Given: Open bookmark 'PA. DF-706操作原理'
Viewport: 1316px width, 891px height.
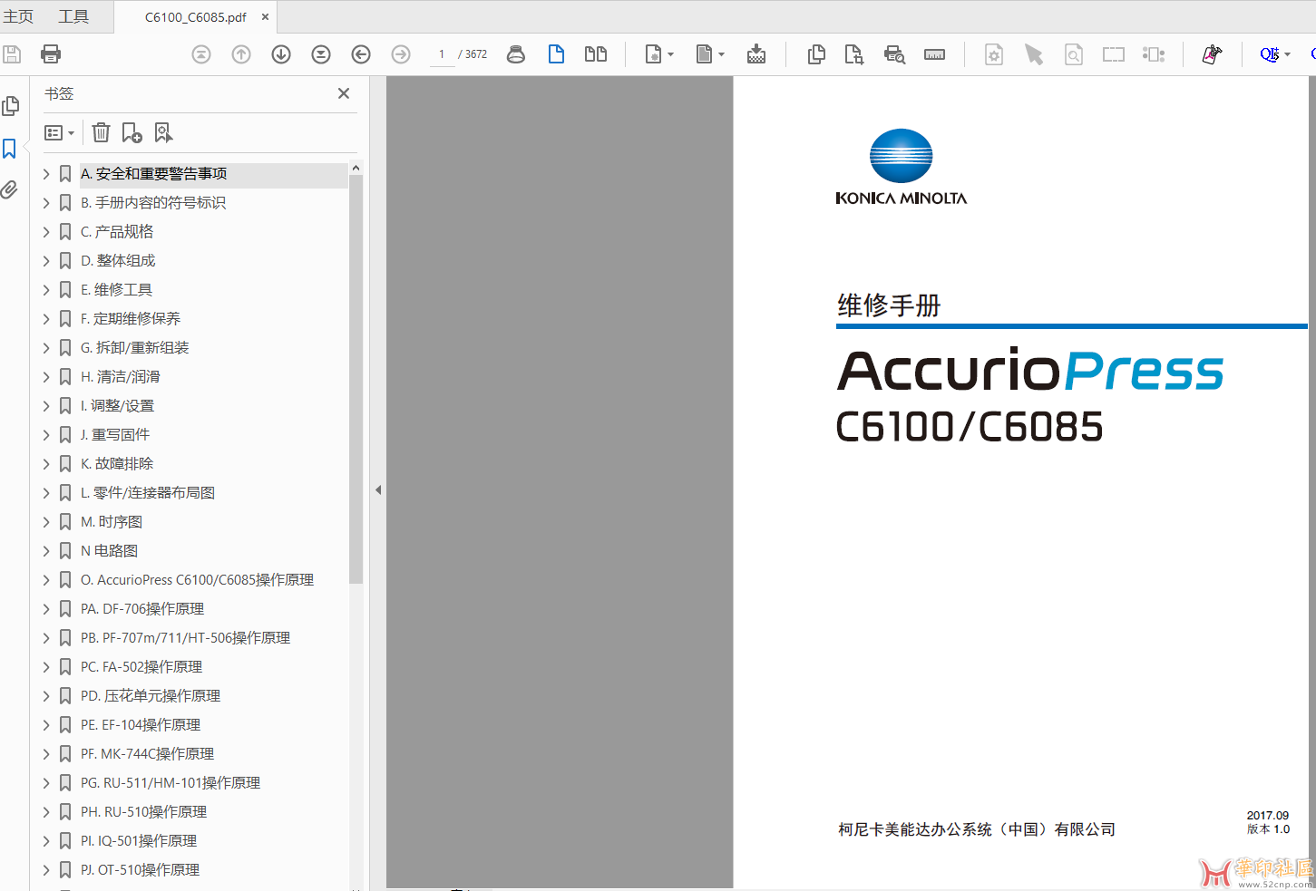Looking at the screenshot, I should [142, 609].
